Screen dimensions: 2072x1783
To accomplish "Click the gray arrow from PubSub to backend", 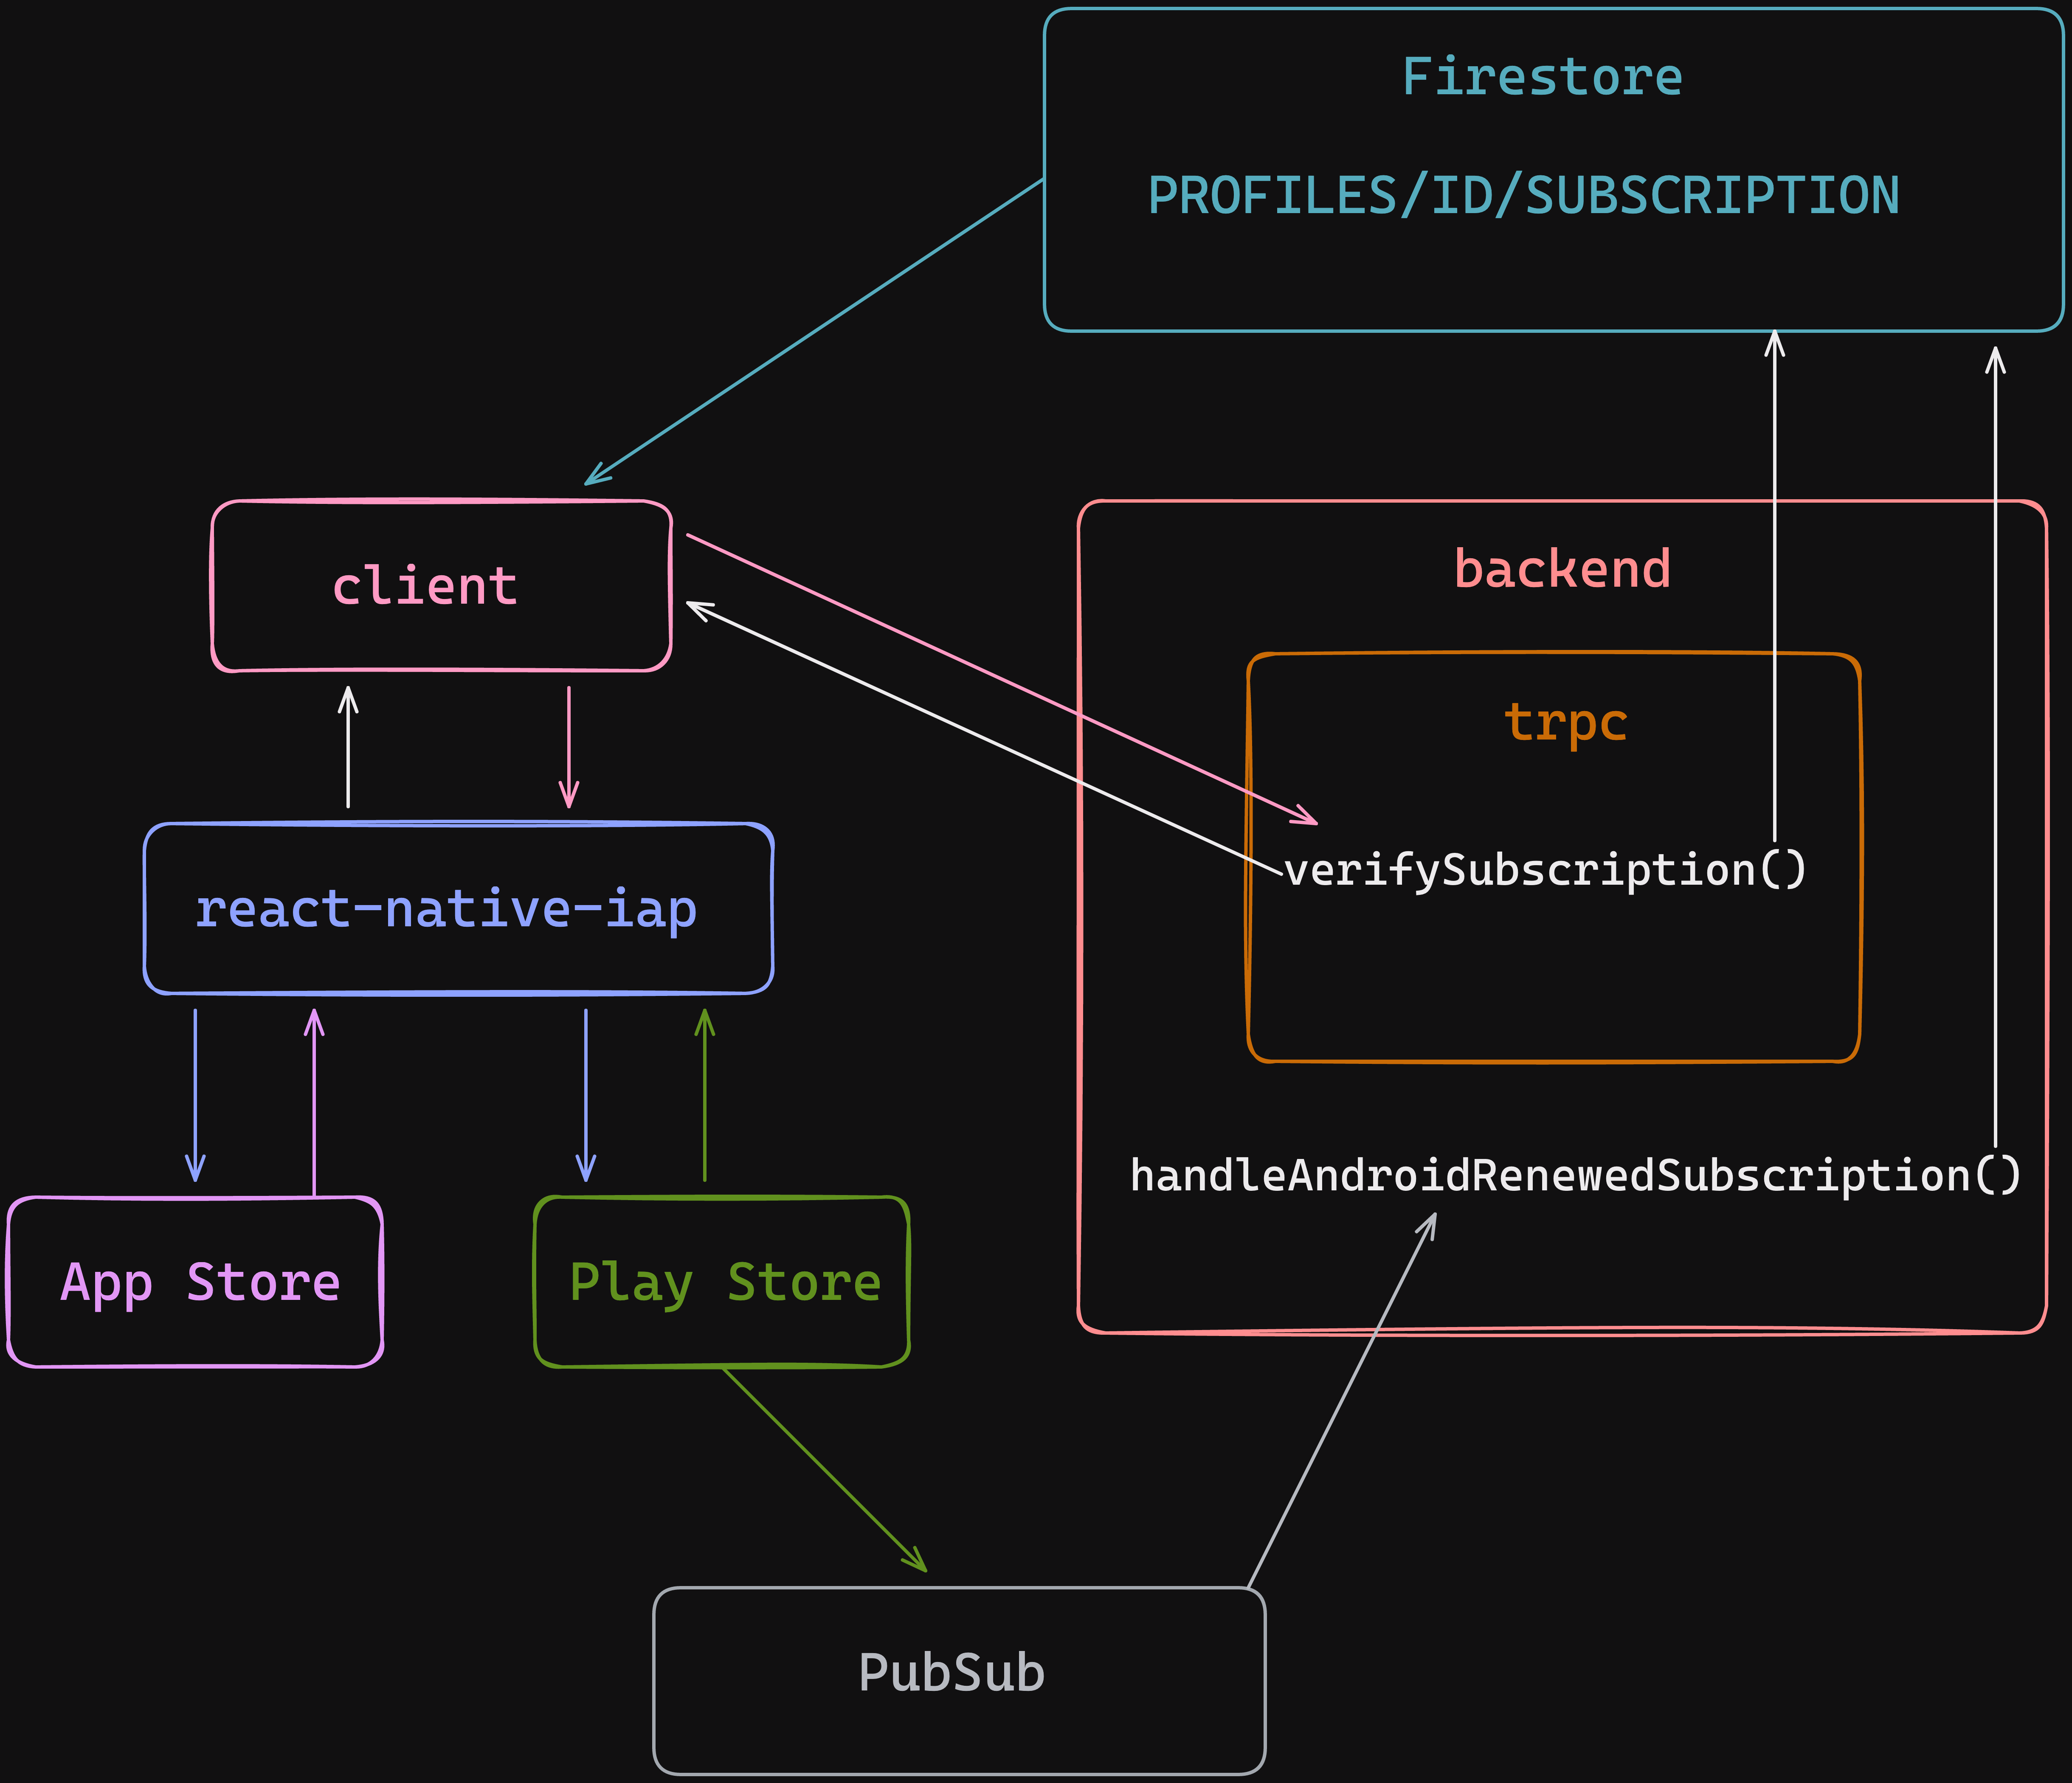I will [x=1341, y=1401].
